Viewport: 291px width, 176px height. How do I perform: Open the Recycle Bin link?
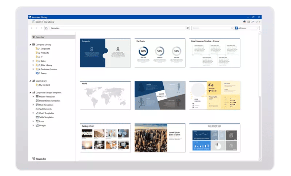(x=41, y=159)
